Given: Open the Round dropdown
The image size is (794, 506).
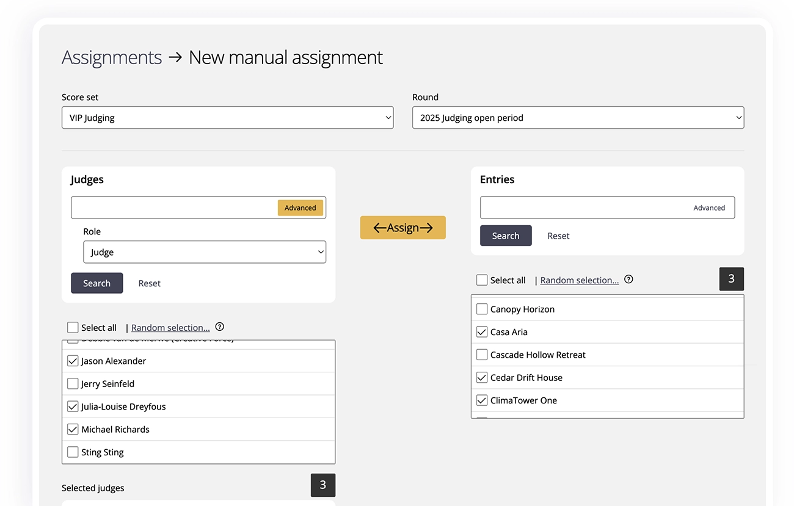Looking at the screenshot, I should click(x=578, y=118).
